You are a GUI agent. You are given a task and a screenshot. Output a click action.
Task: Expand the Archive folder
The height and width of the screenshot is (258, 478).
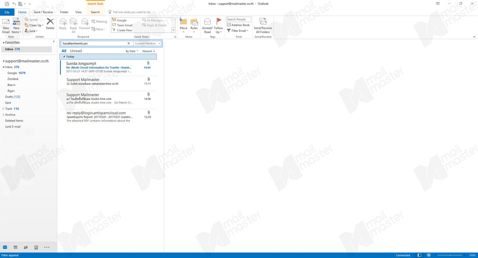coord(3,115)
